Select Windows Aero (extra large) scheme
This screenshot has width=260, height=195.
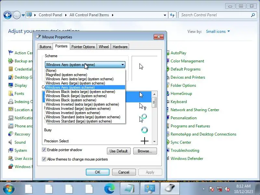click(85, 79)
